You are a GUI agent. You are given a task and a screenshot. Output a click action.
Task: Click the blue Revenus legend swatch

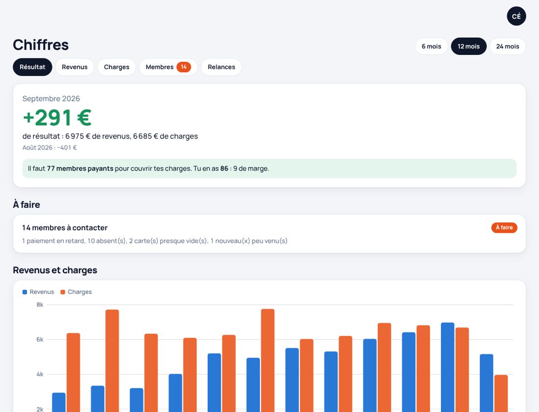coord(25,292)
